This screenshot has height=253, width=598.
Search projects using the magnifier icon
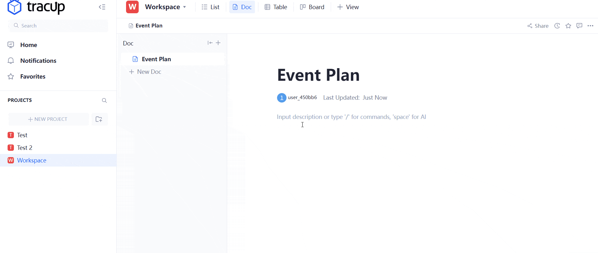104,101
